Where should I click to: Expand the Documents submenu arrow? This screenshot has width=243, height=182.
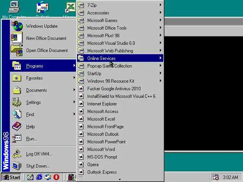tap(74, 90)
